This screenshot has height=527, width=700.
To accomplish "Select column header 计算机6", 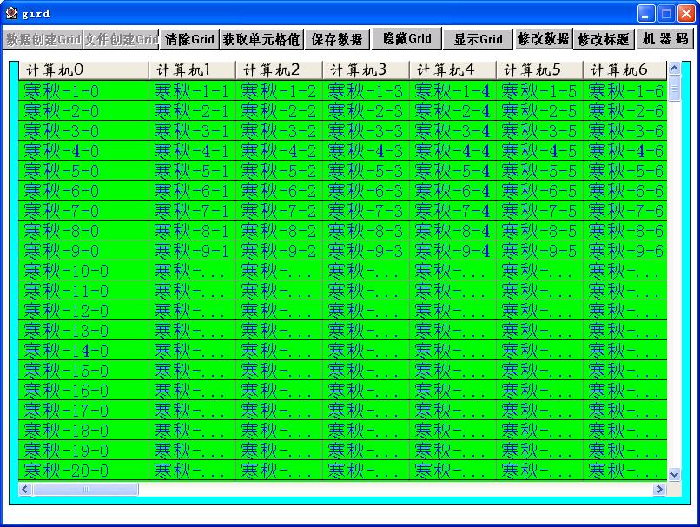I will [x=625, y=70].
